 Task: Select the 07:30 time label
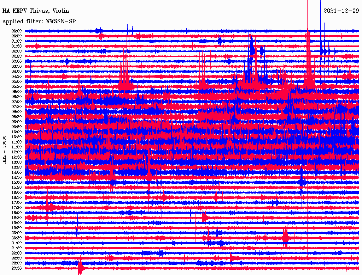[x=17, y=106]
